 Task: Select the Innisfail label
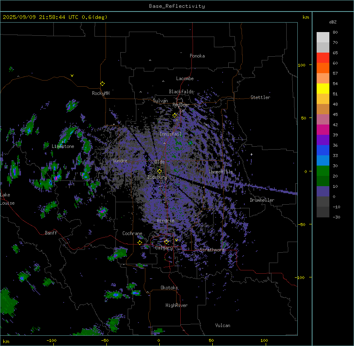point(170,134)
